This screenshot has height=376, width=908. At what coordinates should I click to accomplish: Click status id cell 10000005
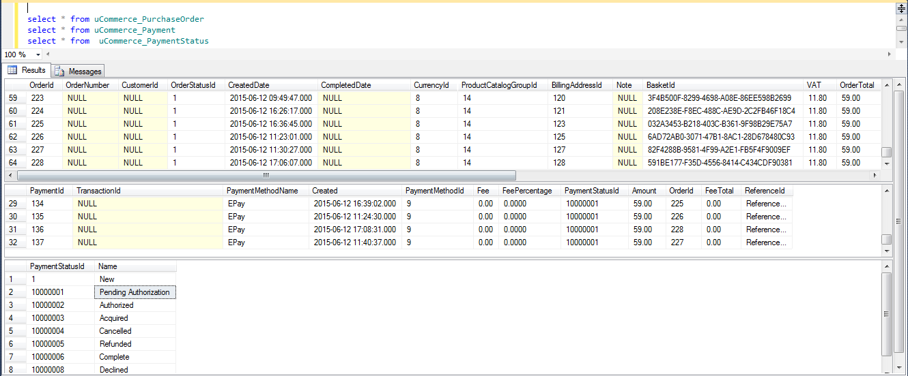coord(61,344)
